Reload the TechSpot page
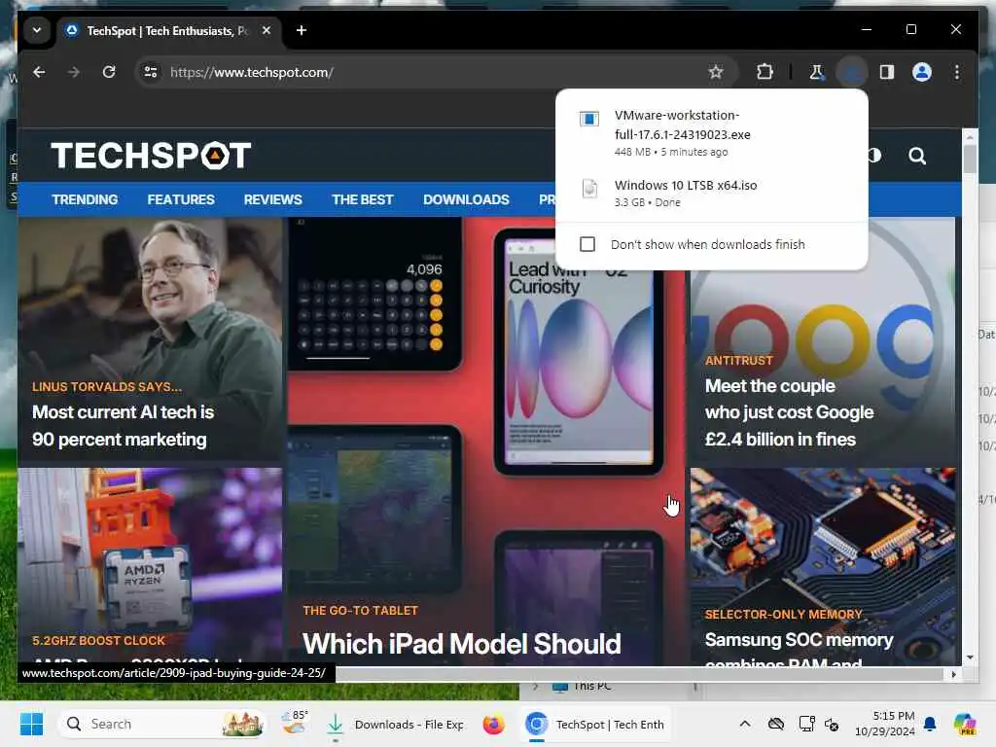 [x=109, y=72]
